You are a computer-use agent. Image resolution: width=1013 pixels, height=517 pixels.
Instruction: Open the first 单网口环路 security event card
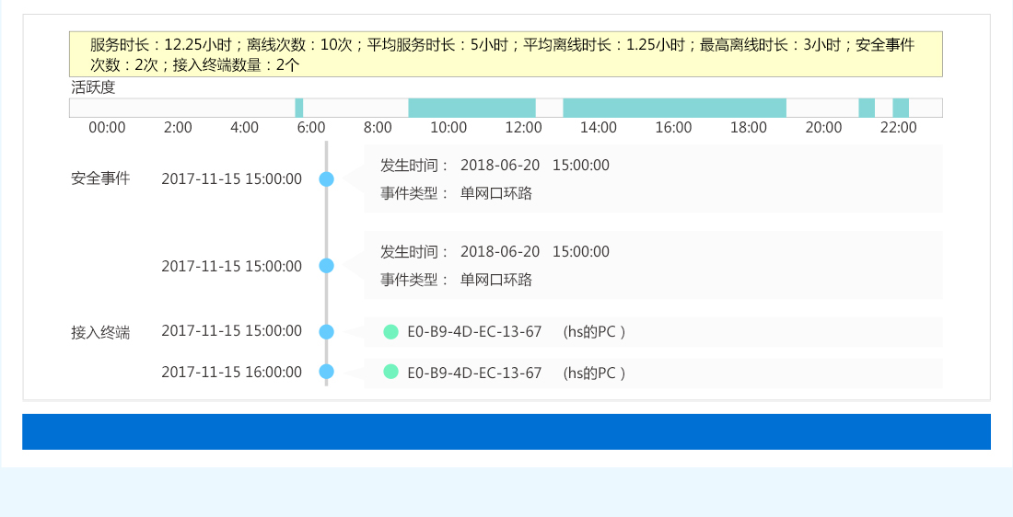653,179
